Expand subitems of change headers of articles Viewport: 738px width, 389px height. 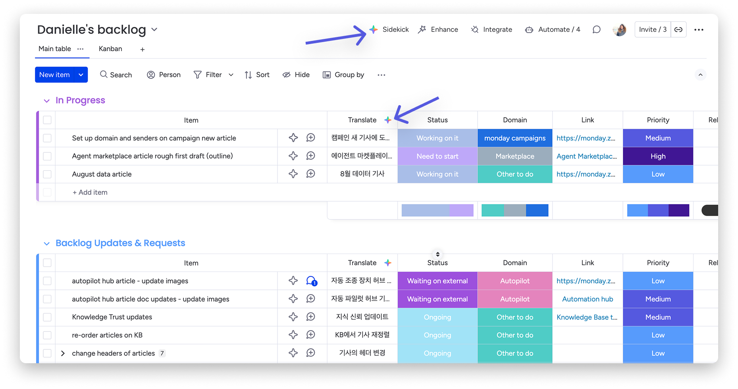(x=63, y=353)
